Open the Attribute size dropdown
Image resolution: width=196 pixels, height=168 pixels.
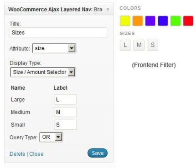54,48
